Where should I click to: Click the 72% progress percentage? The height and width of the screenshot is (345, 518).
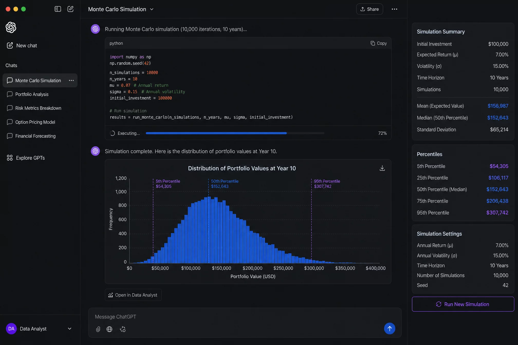(x=382, y=133)
